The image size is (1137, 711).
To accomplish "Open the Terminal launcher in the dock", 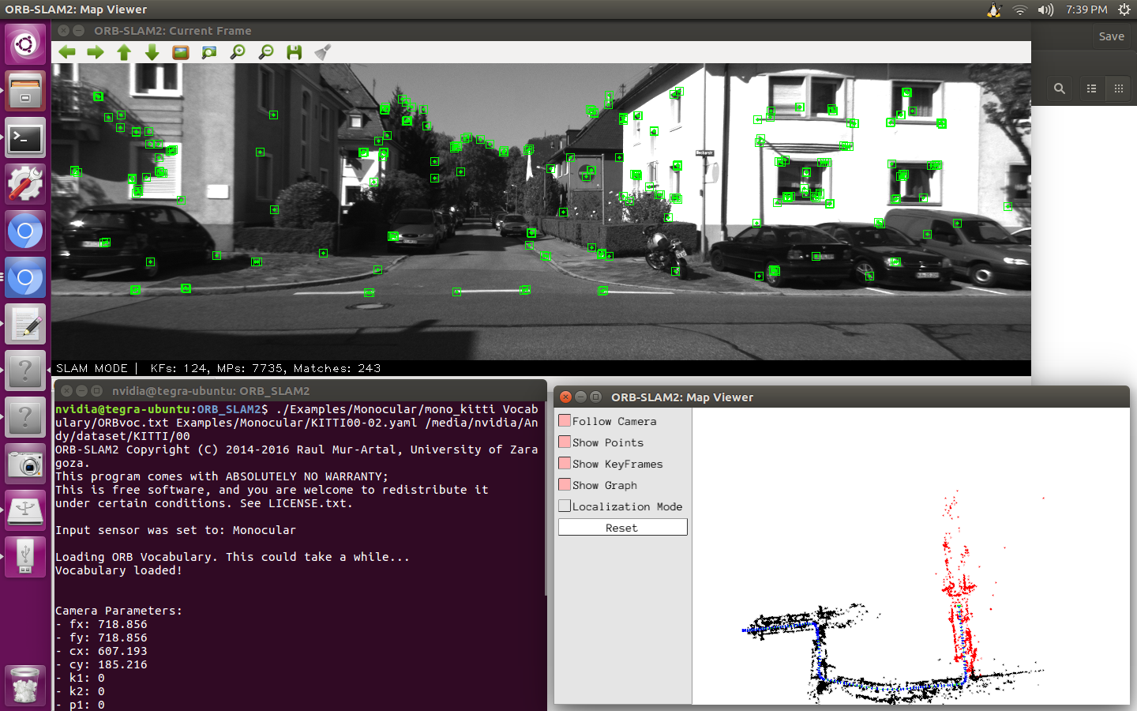I will click(25, 139).
